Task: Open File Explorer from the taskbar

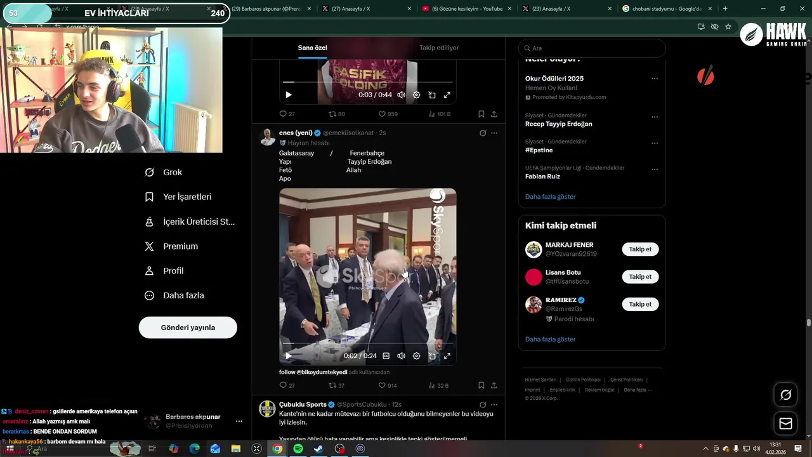Action: click(x=236, y=449)
